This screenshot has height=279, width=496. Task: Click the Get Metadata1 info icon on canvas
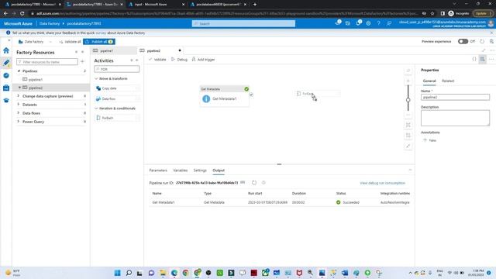(x=206, y=98)
